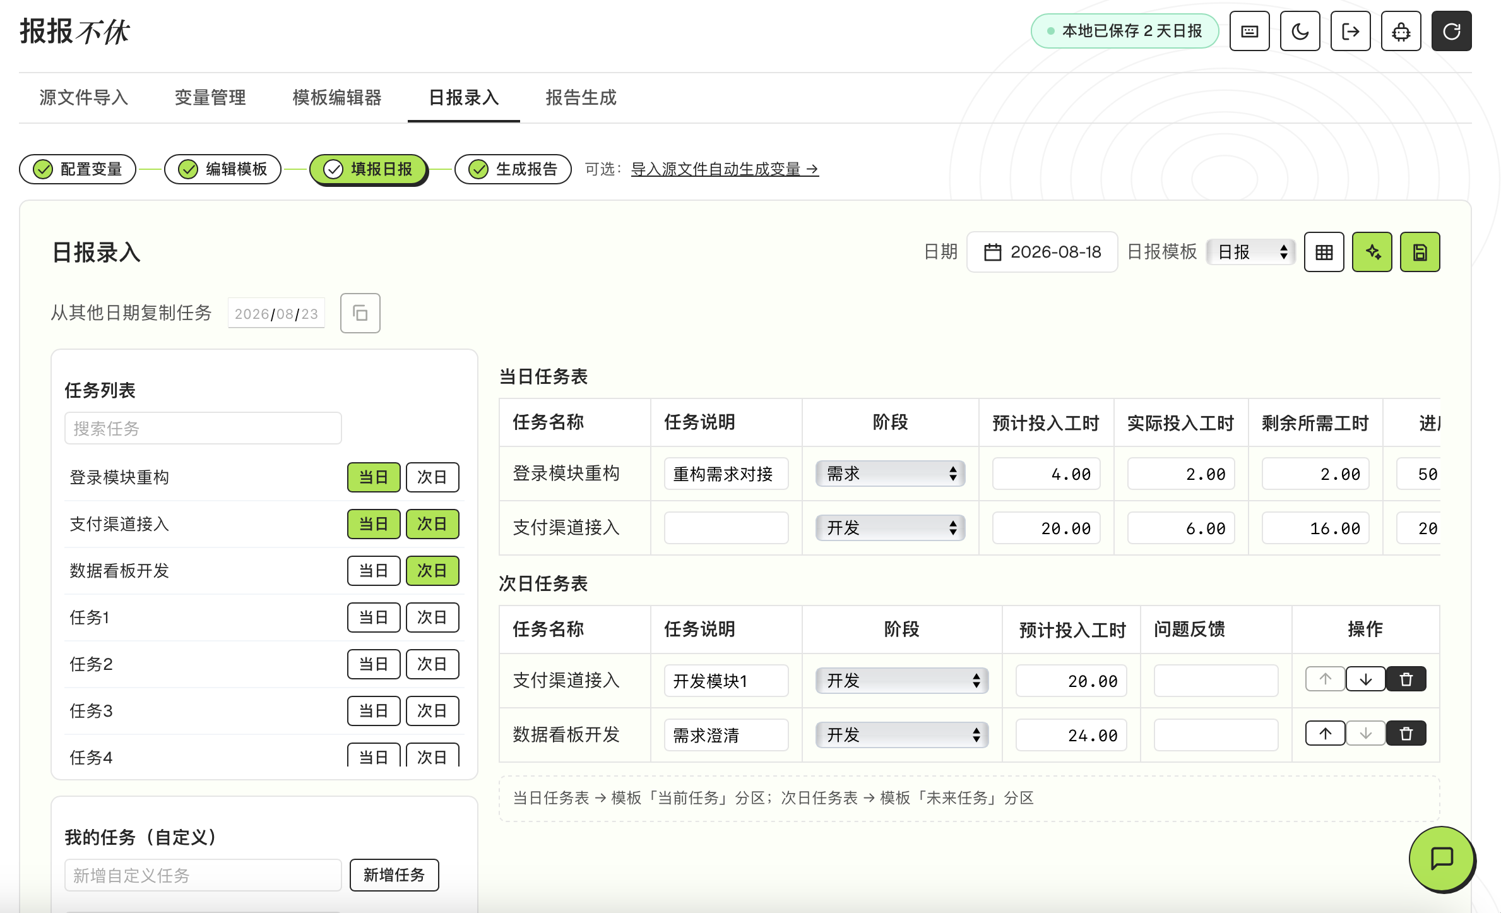Switch to 报告生成 tab

[581, 97]
